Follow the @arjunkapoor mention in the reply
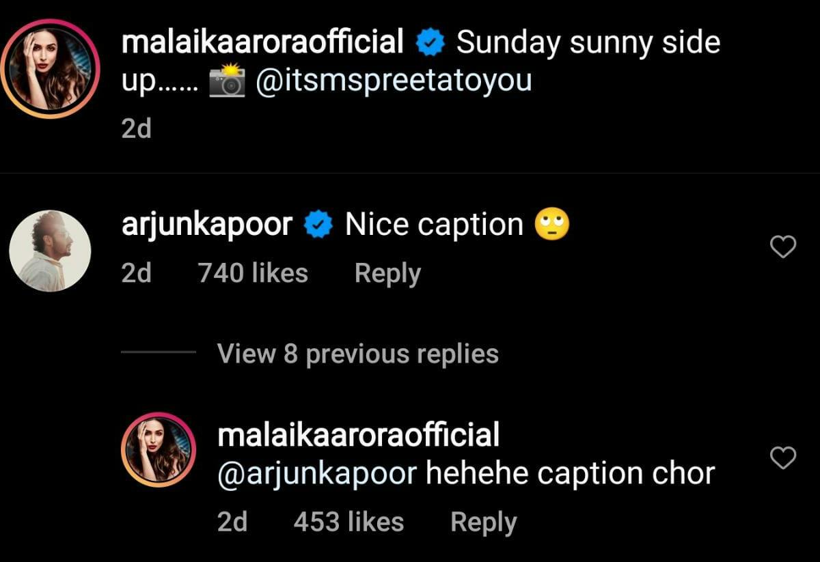Image resolution: width=820 pixels, height=562 pixels. tap(316, 473)
